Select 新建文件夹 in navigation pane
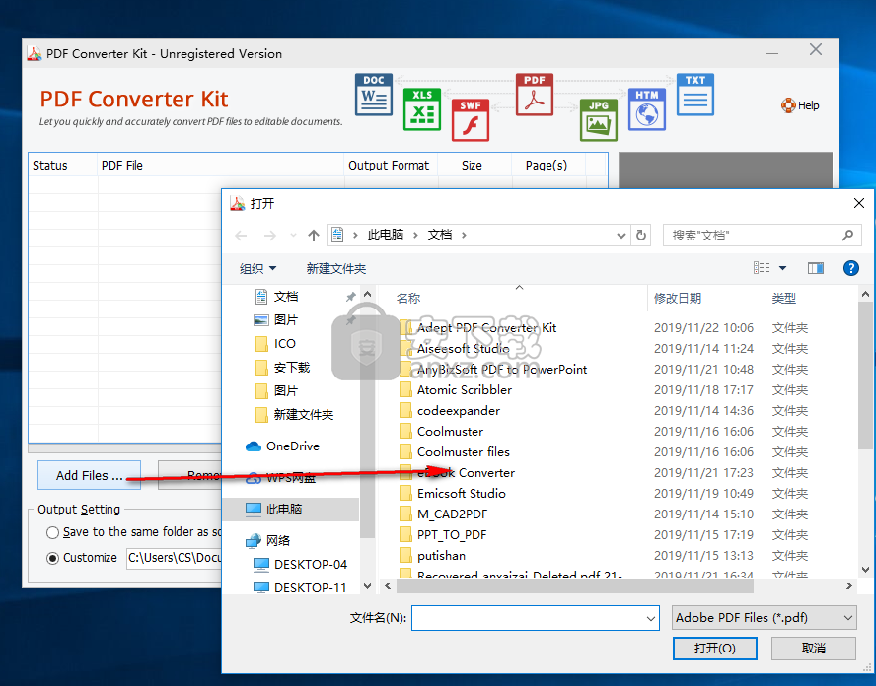This screenshot has width=876, height=686. (304, 415)
